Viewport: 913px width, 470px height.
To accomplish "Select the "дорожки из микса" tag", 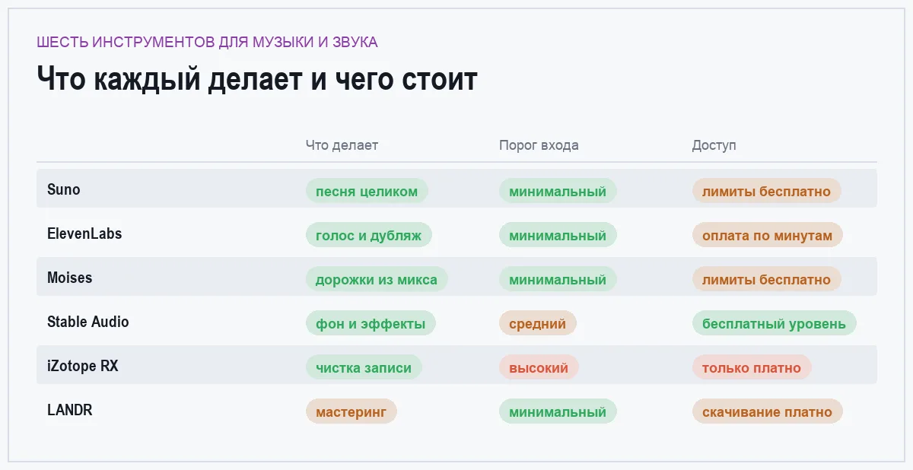I will coord(377,279).
